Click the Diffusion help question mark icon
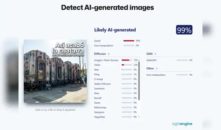 tap(108, 54)
